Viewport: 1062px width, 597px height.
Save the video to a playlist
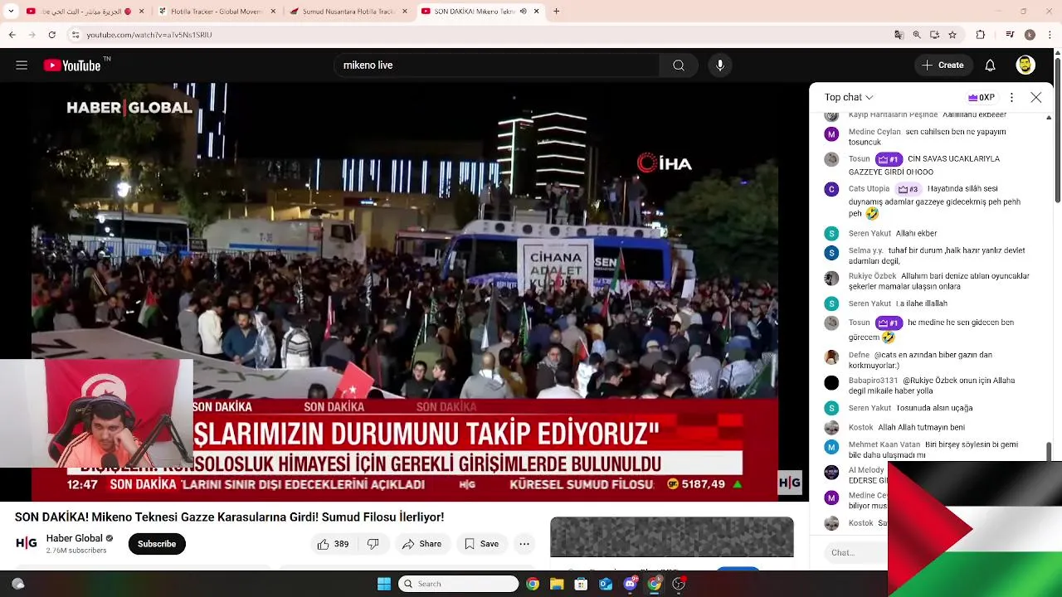[x=481, y=544]
